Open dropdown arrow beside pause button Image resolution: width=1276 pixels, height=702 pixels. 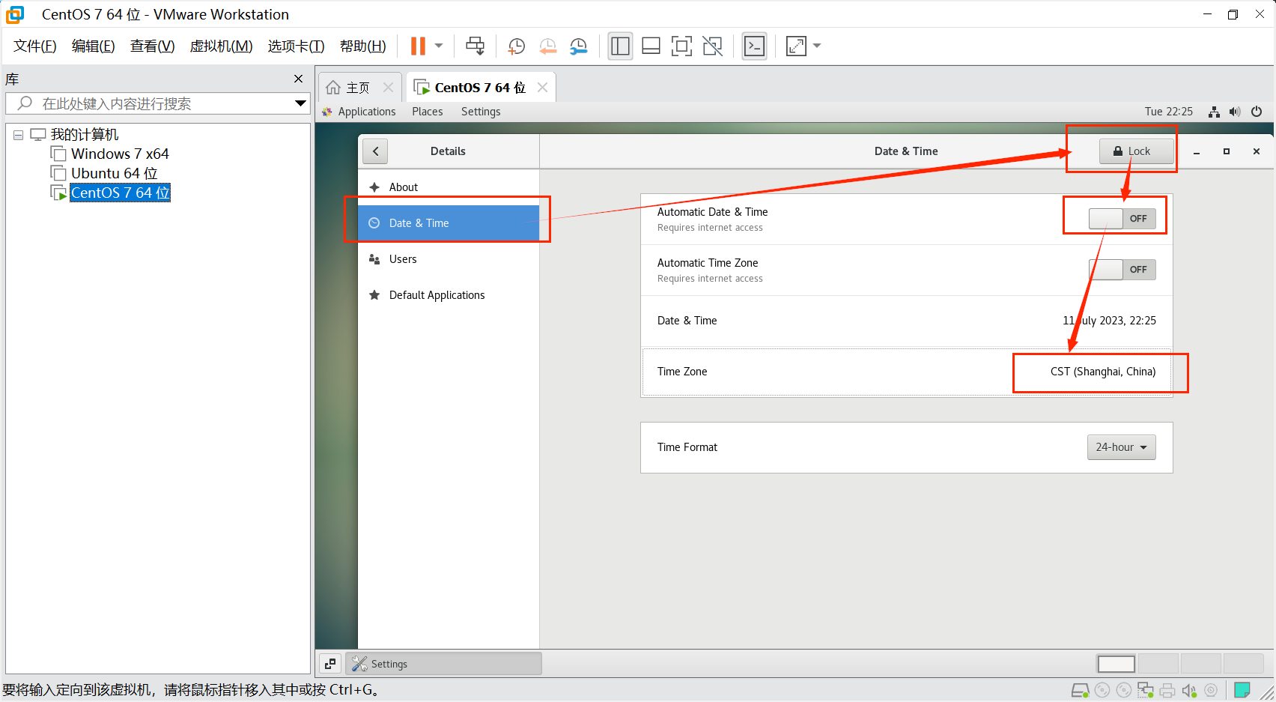pyautogui.click(x=439, y=46)
